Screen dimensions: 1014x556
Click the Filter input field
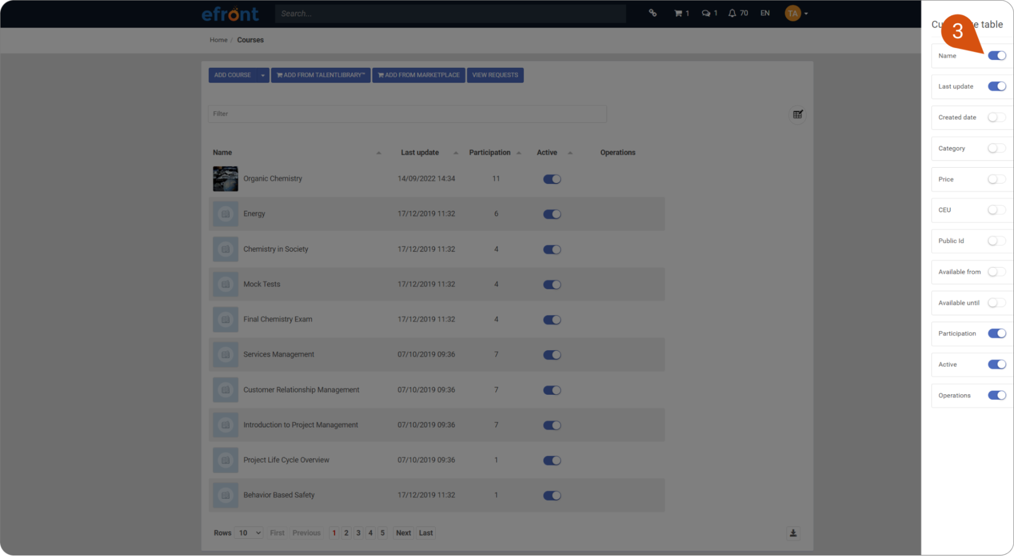click(x=407, y=114)
